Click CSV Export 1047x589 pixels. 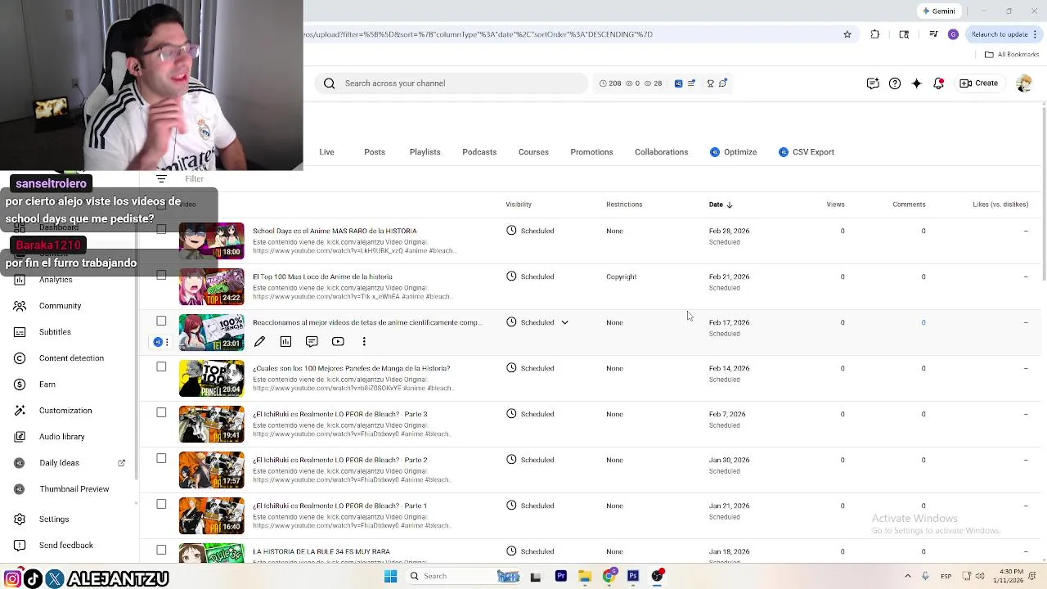807,152
